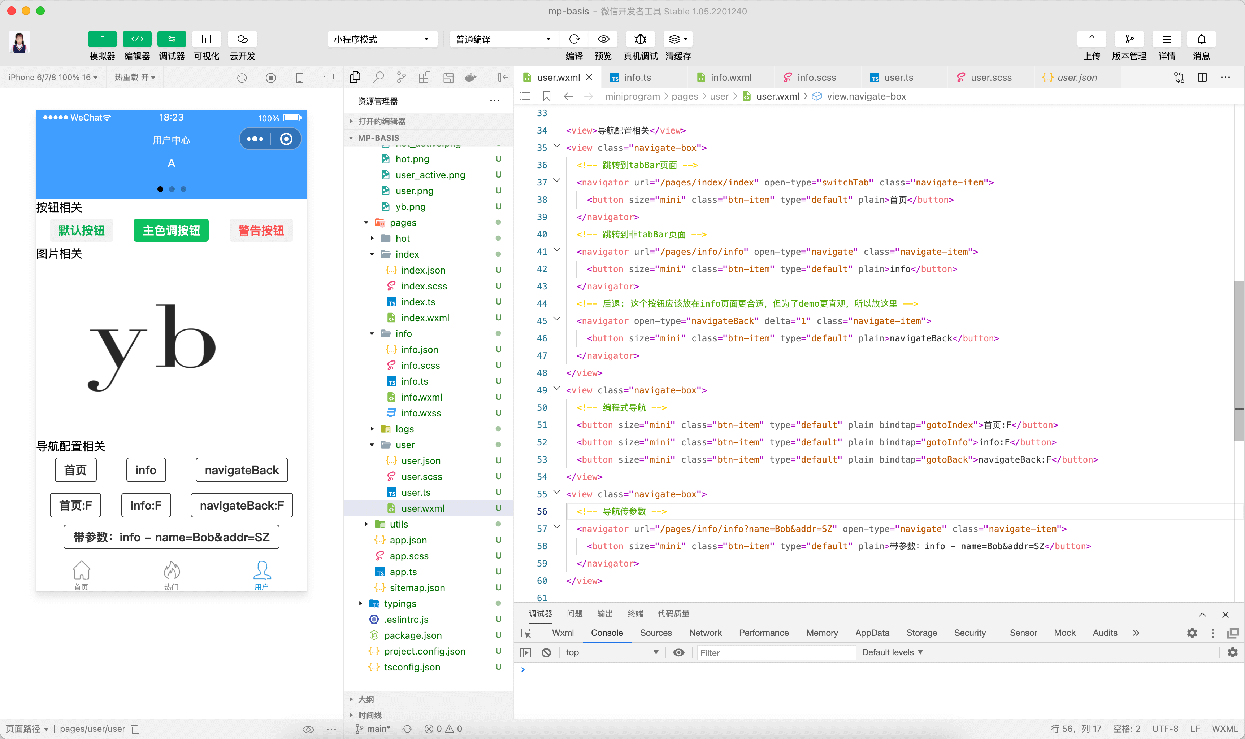Image resolution: width=1245 pixels, height=739 pixels.
Task: Switch to AppData devtools tab
Action: (872, 633)
